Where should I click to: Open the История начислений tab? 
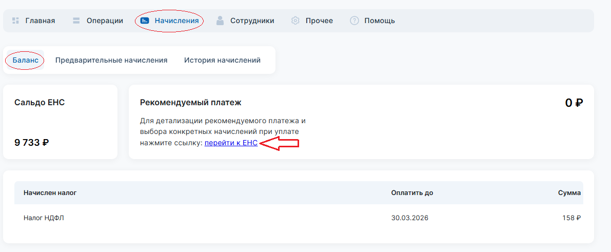[x=223, y=61]
